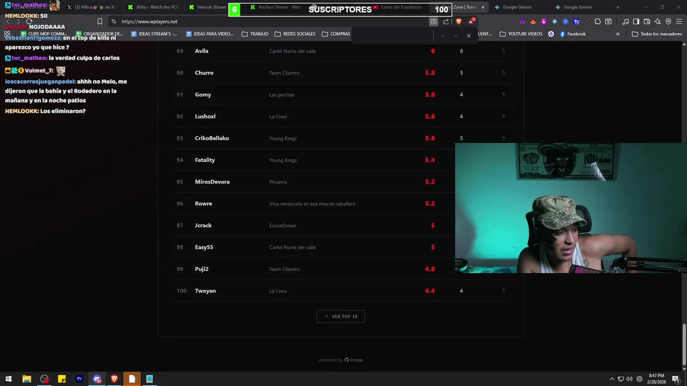
Task: Select player Twoyan in row 100
Action: pyautogui.click(x=205, y=291)
